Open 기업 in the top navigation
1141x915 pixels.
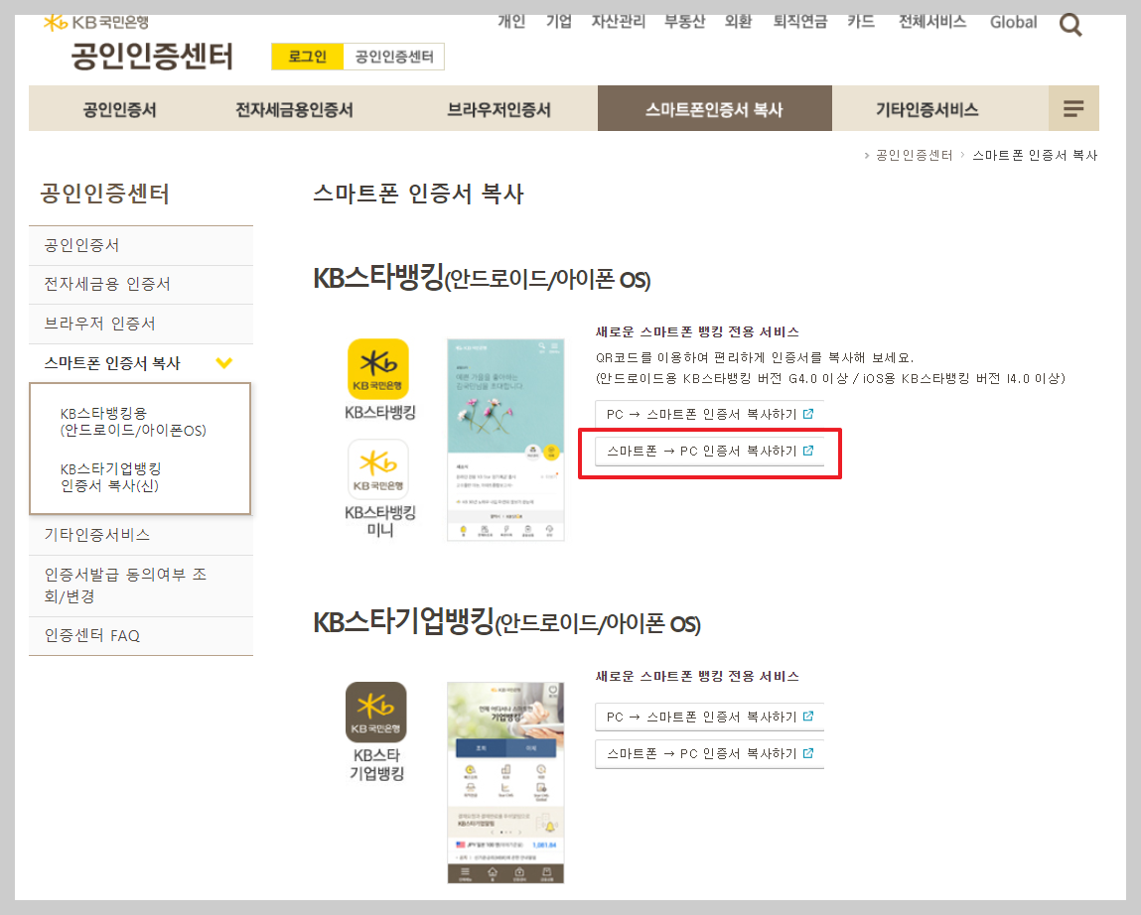coord(559,22)
